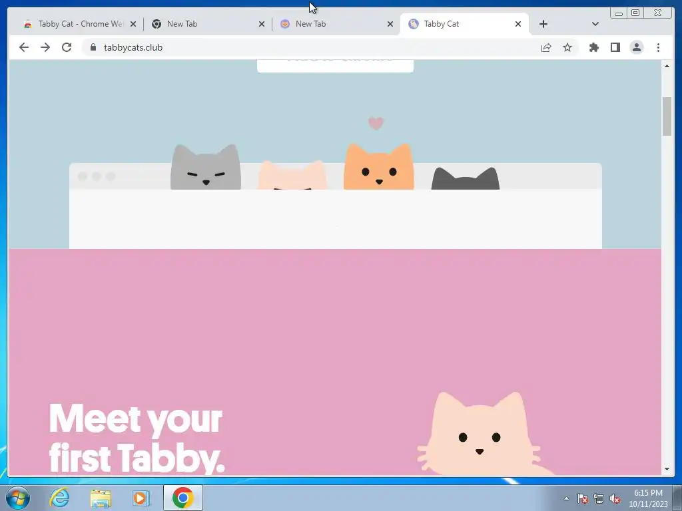Open Windows Media Player from taskbar
Viewport: 682px width, 511px height.
[141, 498]
